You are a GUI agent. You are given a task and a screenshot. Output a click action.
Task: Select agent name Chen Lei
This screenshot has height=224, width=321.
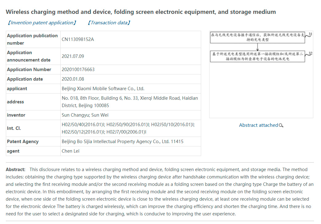click(71, 151)
